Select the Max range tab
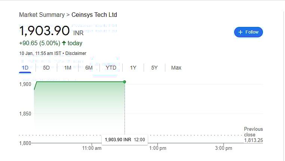 pos(176,68)
